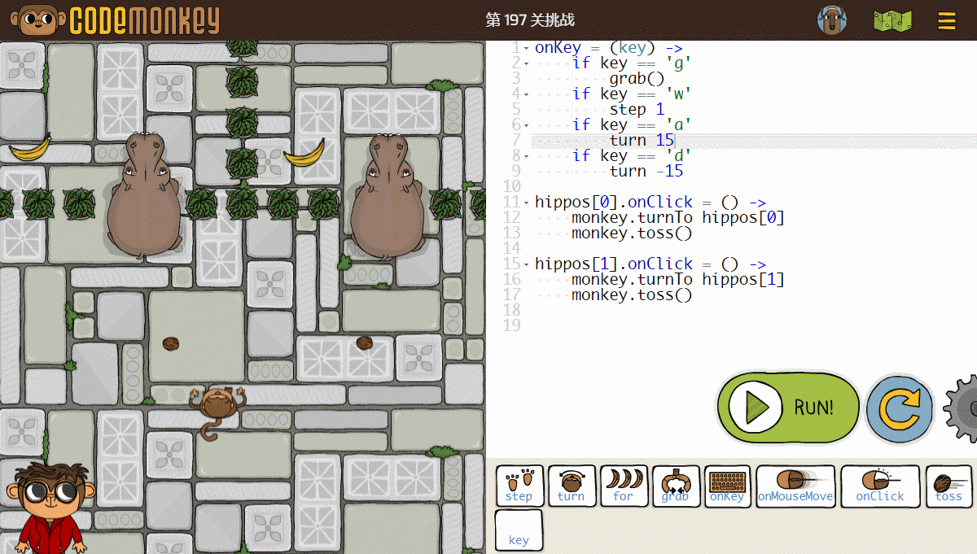977x554 pixels.
Task: Open the challenge map icon
Action: click(892, 20)
